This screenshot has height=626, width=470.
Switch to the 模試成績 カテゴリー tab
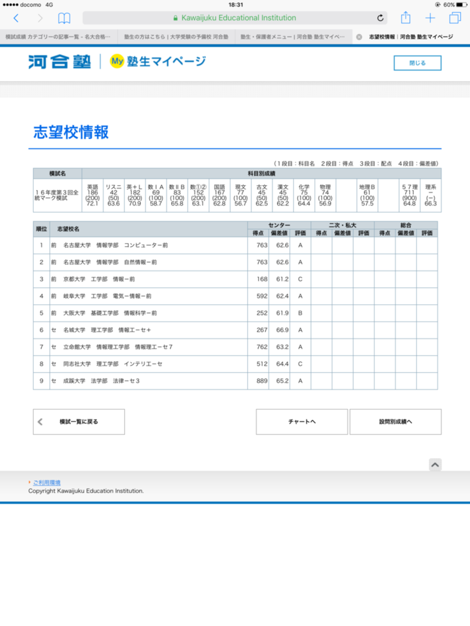click(58, 37)
